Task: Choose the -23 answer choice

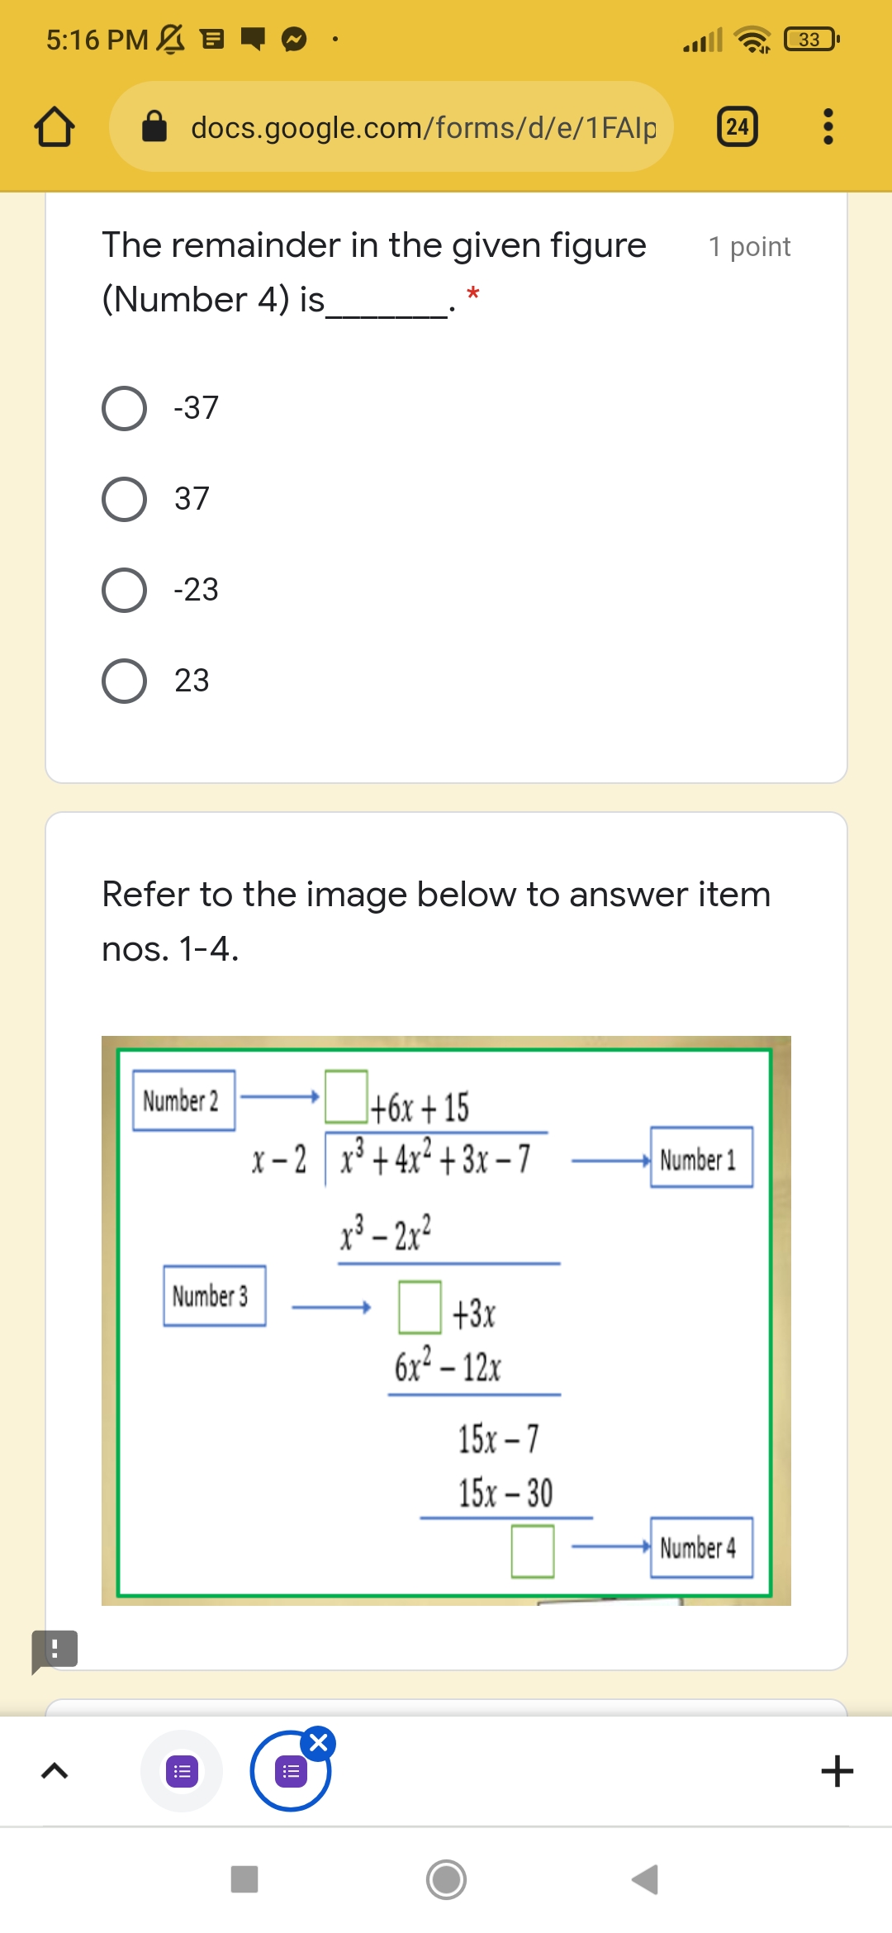Action: [124, 588]
